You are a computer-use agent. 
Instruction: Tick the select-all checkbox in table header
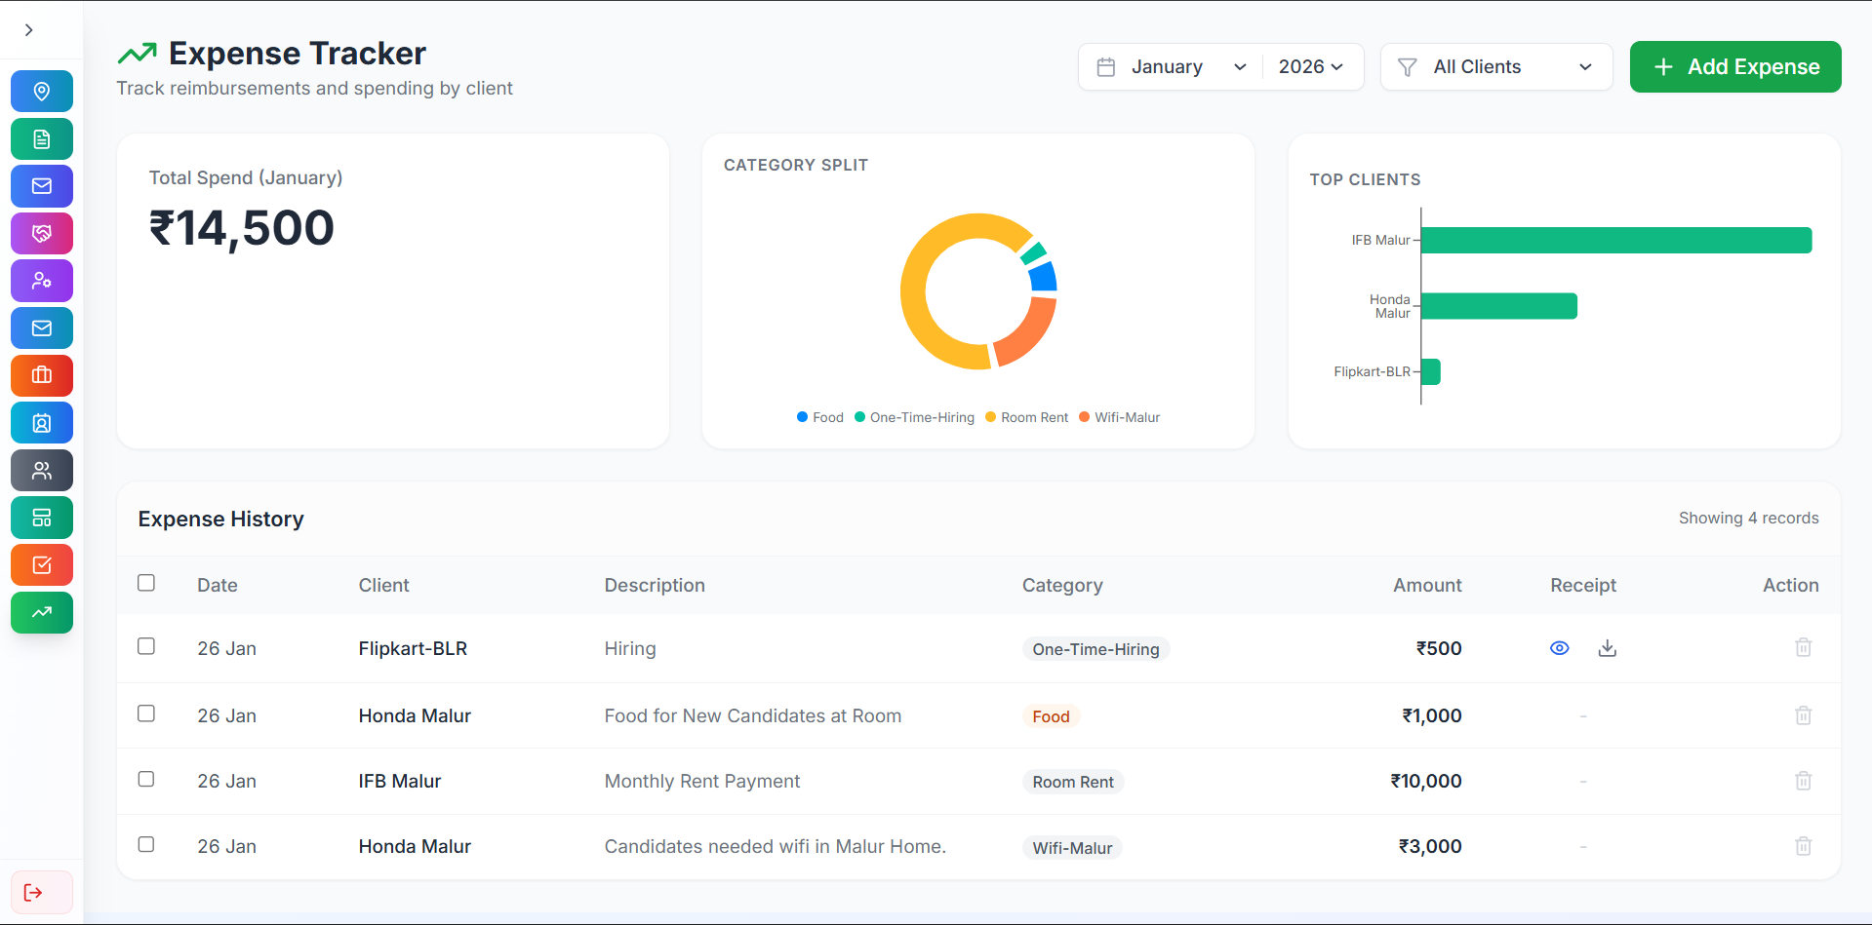pos(146,583)
